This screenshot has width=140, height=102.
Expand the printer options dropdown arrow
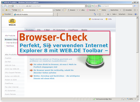coord(110,14)
